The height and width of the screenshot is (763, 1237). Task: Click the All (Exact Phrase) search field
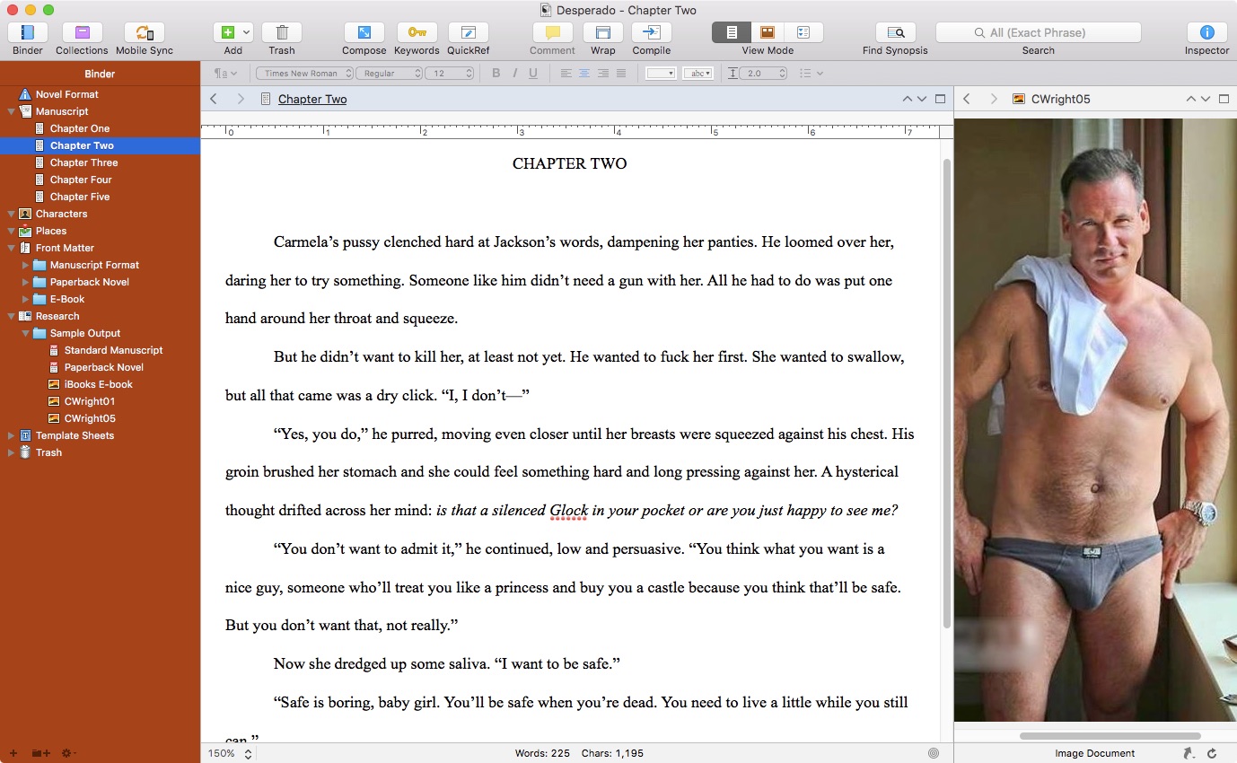pyautogui.click(x=1038, y=32)
